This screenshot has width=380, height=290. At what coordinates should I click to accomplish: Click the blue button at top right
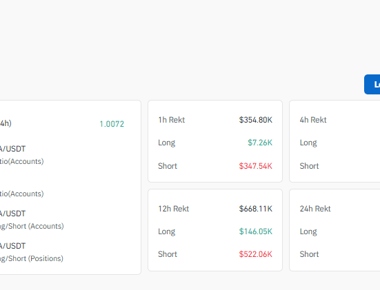coord(372,84)
